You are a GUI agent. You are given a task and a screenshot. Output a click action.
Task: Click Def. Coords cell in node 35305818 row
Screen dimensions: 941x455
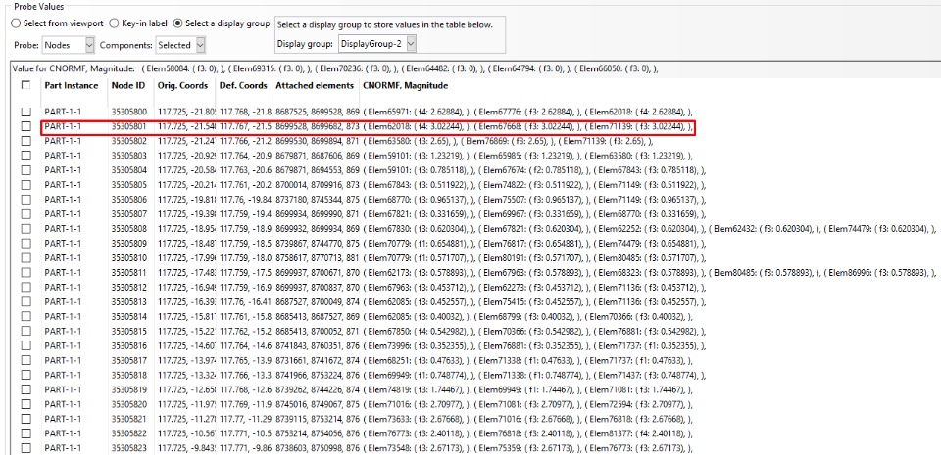click(245, 375)
